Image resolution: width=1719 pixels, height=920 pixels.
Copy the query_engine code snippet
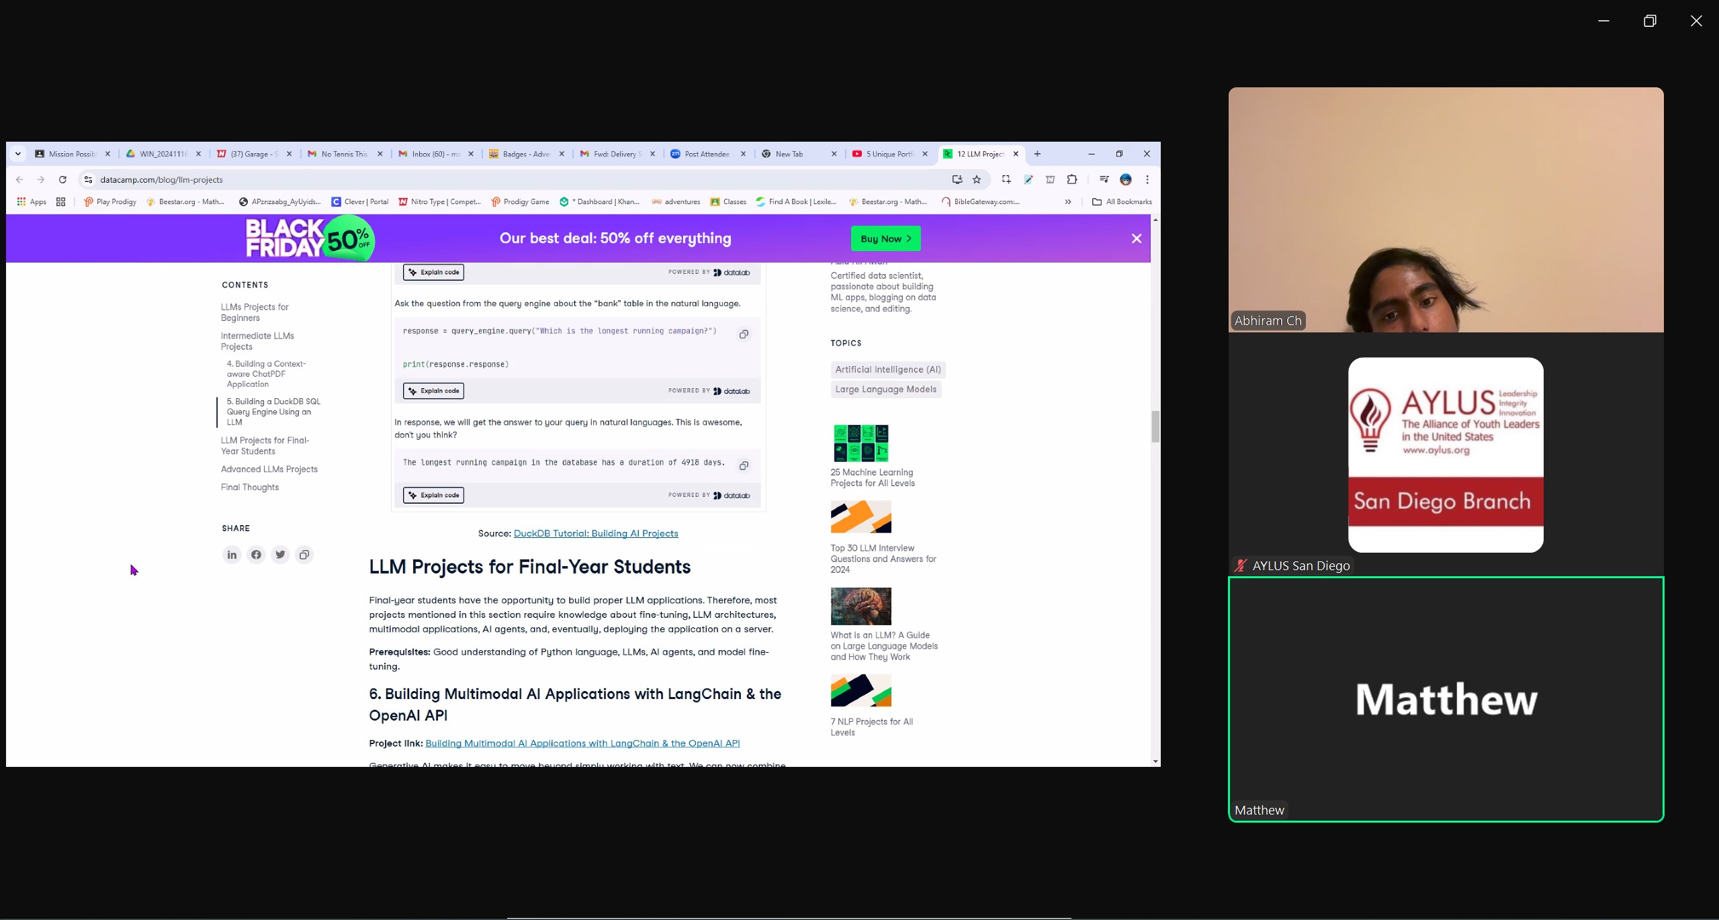744,334
